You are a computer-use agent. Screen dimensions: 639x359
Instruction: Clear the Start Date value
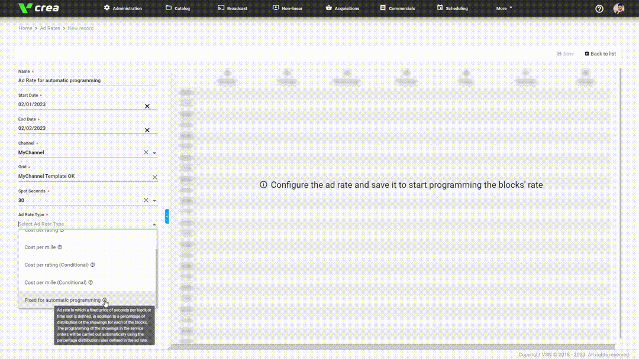coord(147,106)
